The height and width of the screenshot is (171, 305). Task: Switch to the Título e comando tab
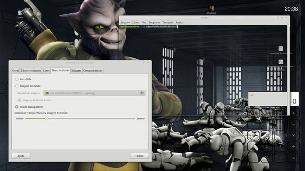point(31,71)
